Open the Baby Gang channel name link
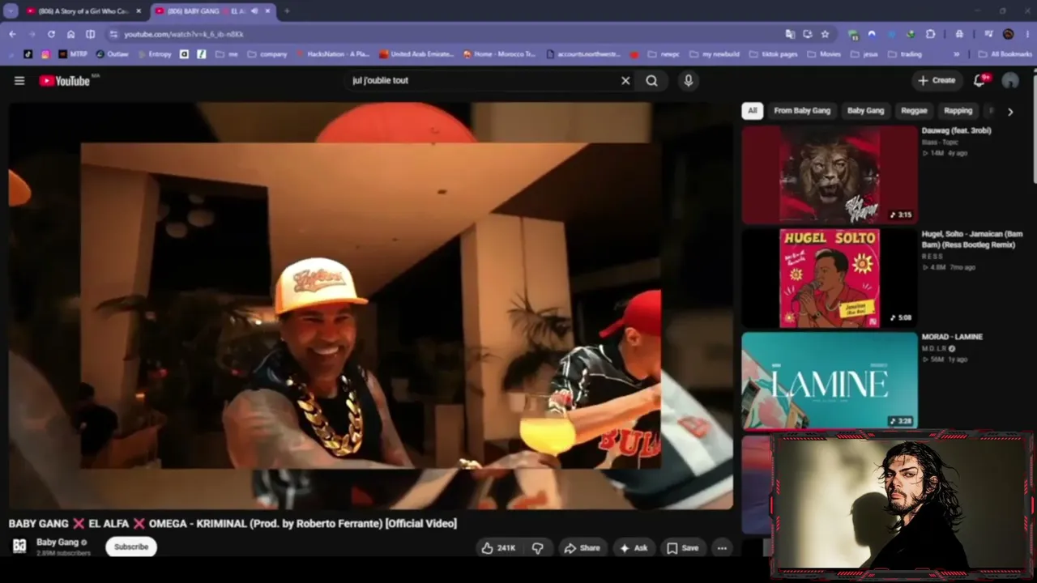1037x583 pixels. click(x=58, y=543)
